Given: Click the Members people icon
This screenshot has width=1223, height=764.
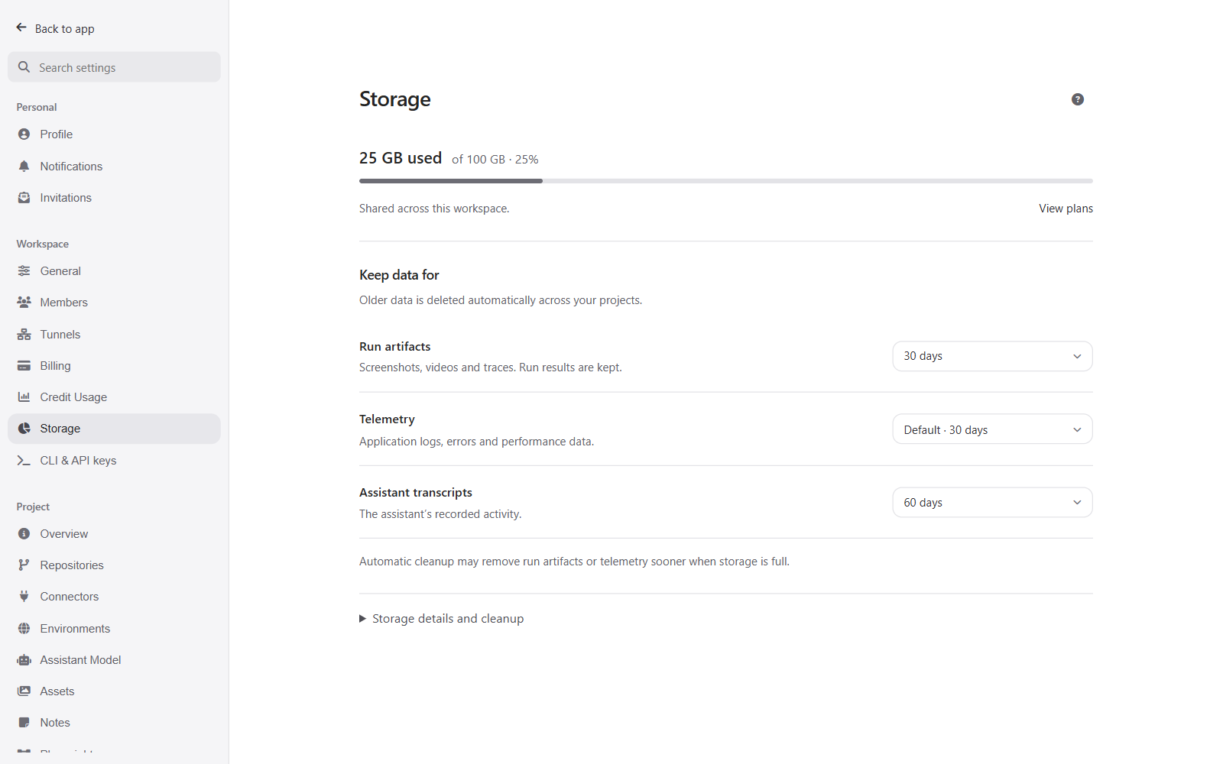Looking at the screenshot, I should click(x=24, y=302).
